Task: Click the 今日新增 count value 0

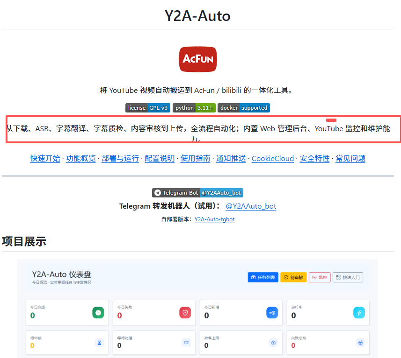Action: point(206,316)
